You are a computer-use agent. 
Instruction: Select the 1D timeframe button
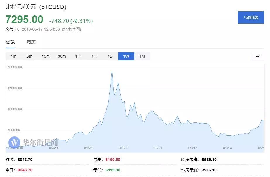(x=110, y=56)
